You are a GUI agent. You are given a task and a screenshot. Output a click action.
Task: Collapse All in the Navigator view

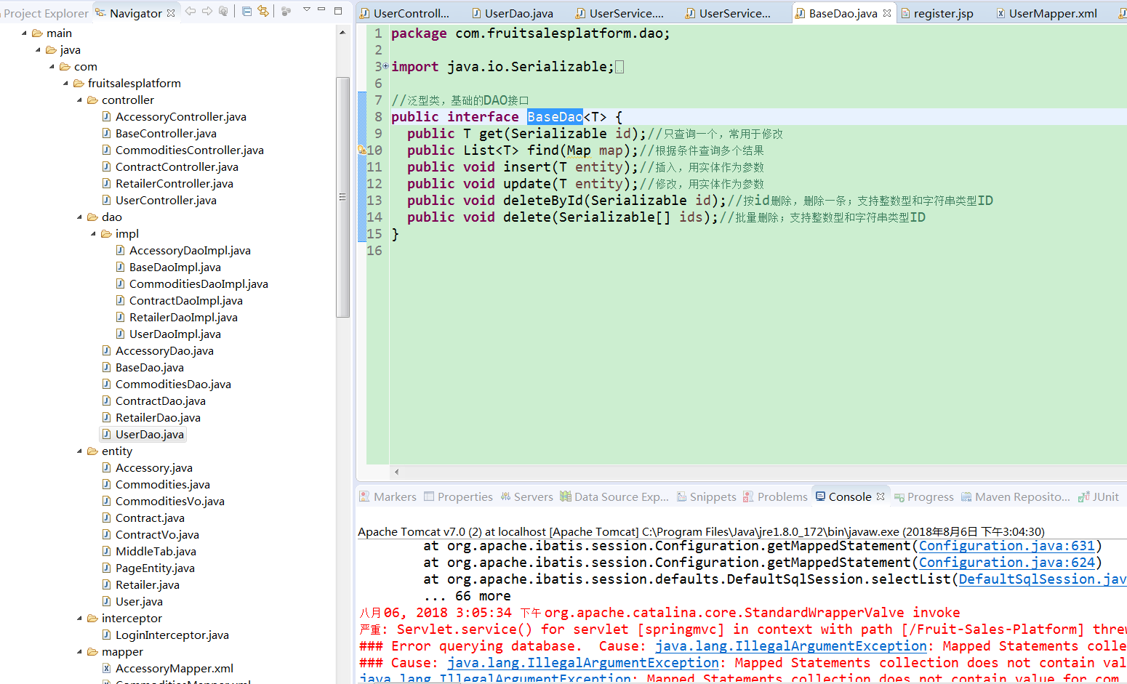point(246,11)
